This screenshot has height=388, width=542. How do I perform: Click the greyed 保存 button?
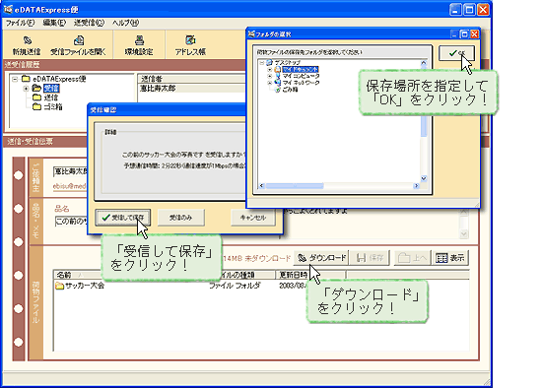pyautogui.click(x=370, y=258)
